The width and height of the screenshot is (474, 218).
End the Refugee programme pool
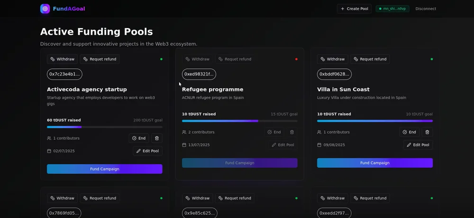point(274,132)
